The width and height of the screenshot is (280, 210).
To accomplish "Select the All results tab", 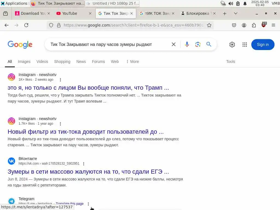I will pyautogui.click(x=10, y=62).
